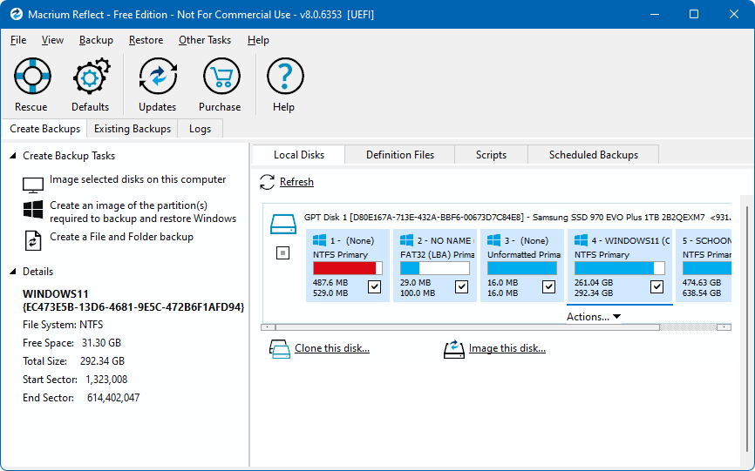Open the Purchase cart icon
Screen dimensions: 755x471
[221, 76]
